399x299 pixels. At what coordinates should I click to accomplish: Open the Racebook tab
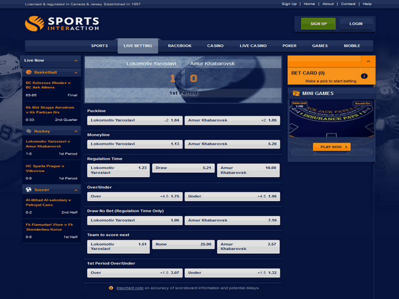click(180, 46)
